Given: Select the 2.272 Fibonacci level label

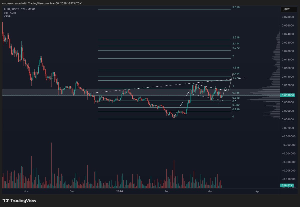Looking at the screenshot, I should [x=236, y=48].
